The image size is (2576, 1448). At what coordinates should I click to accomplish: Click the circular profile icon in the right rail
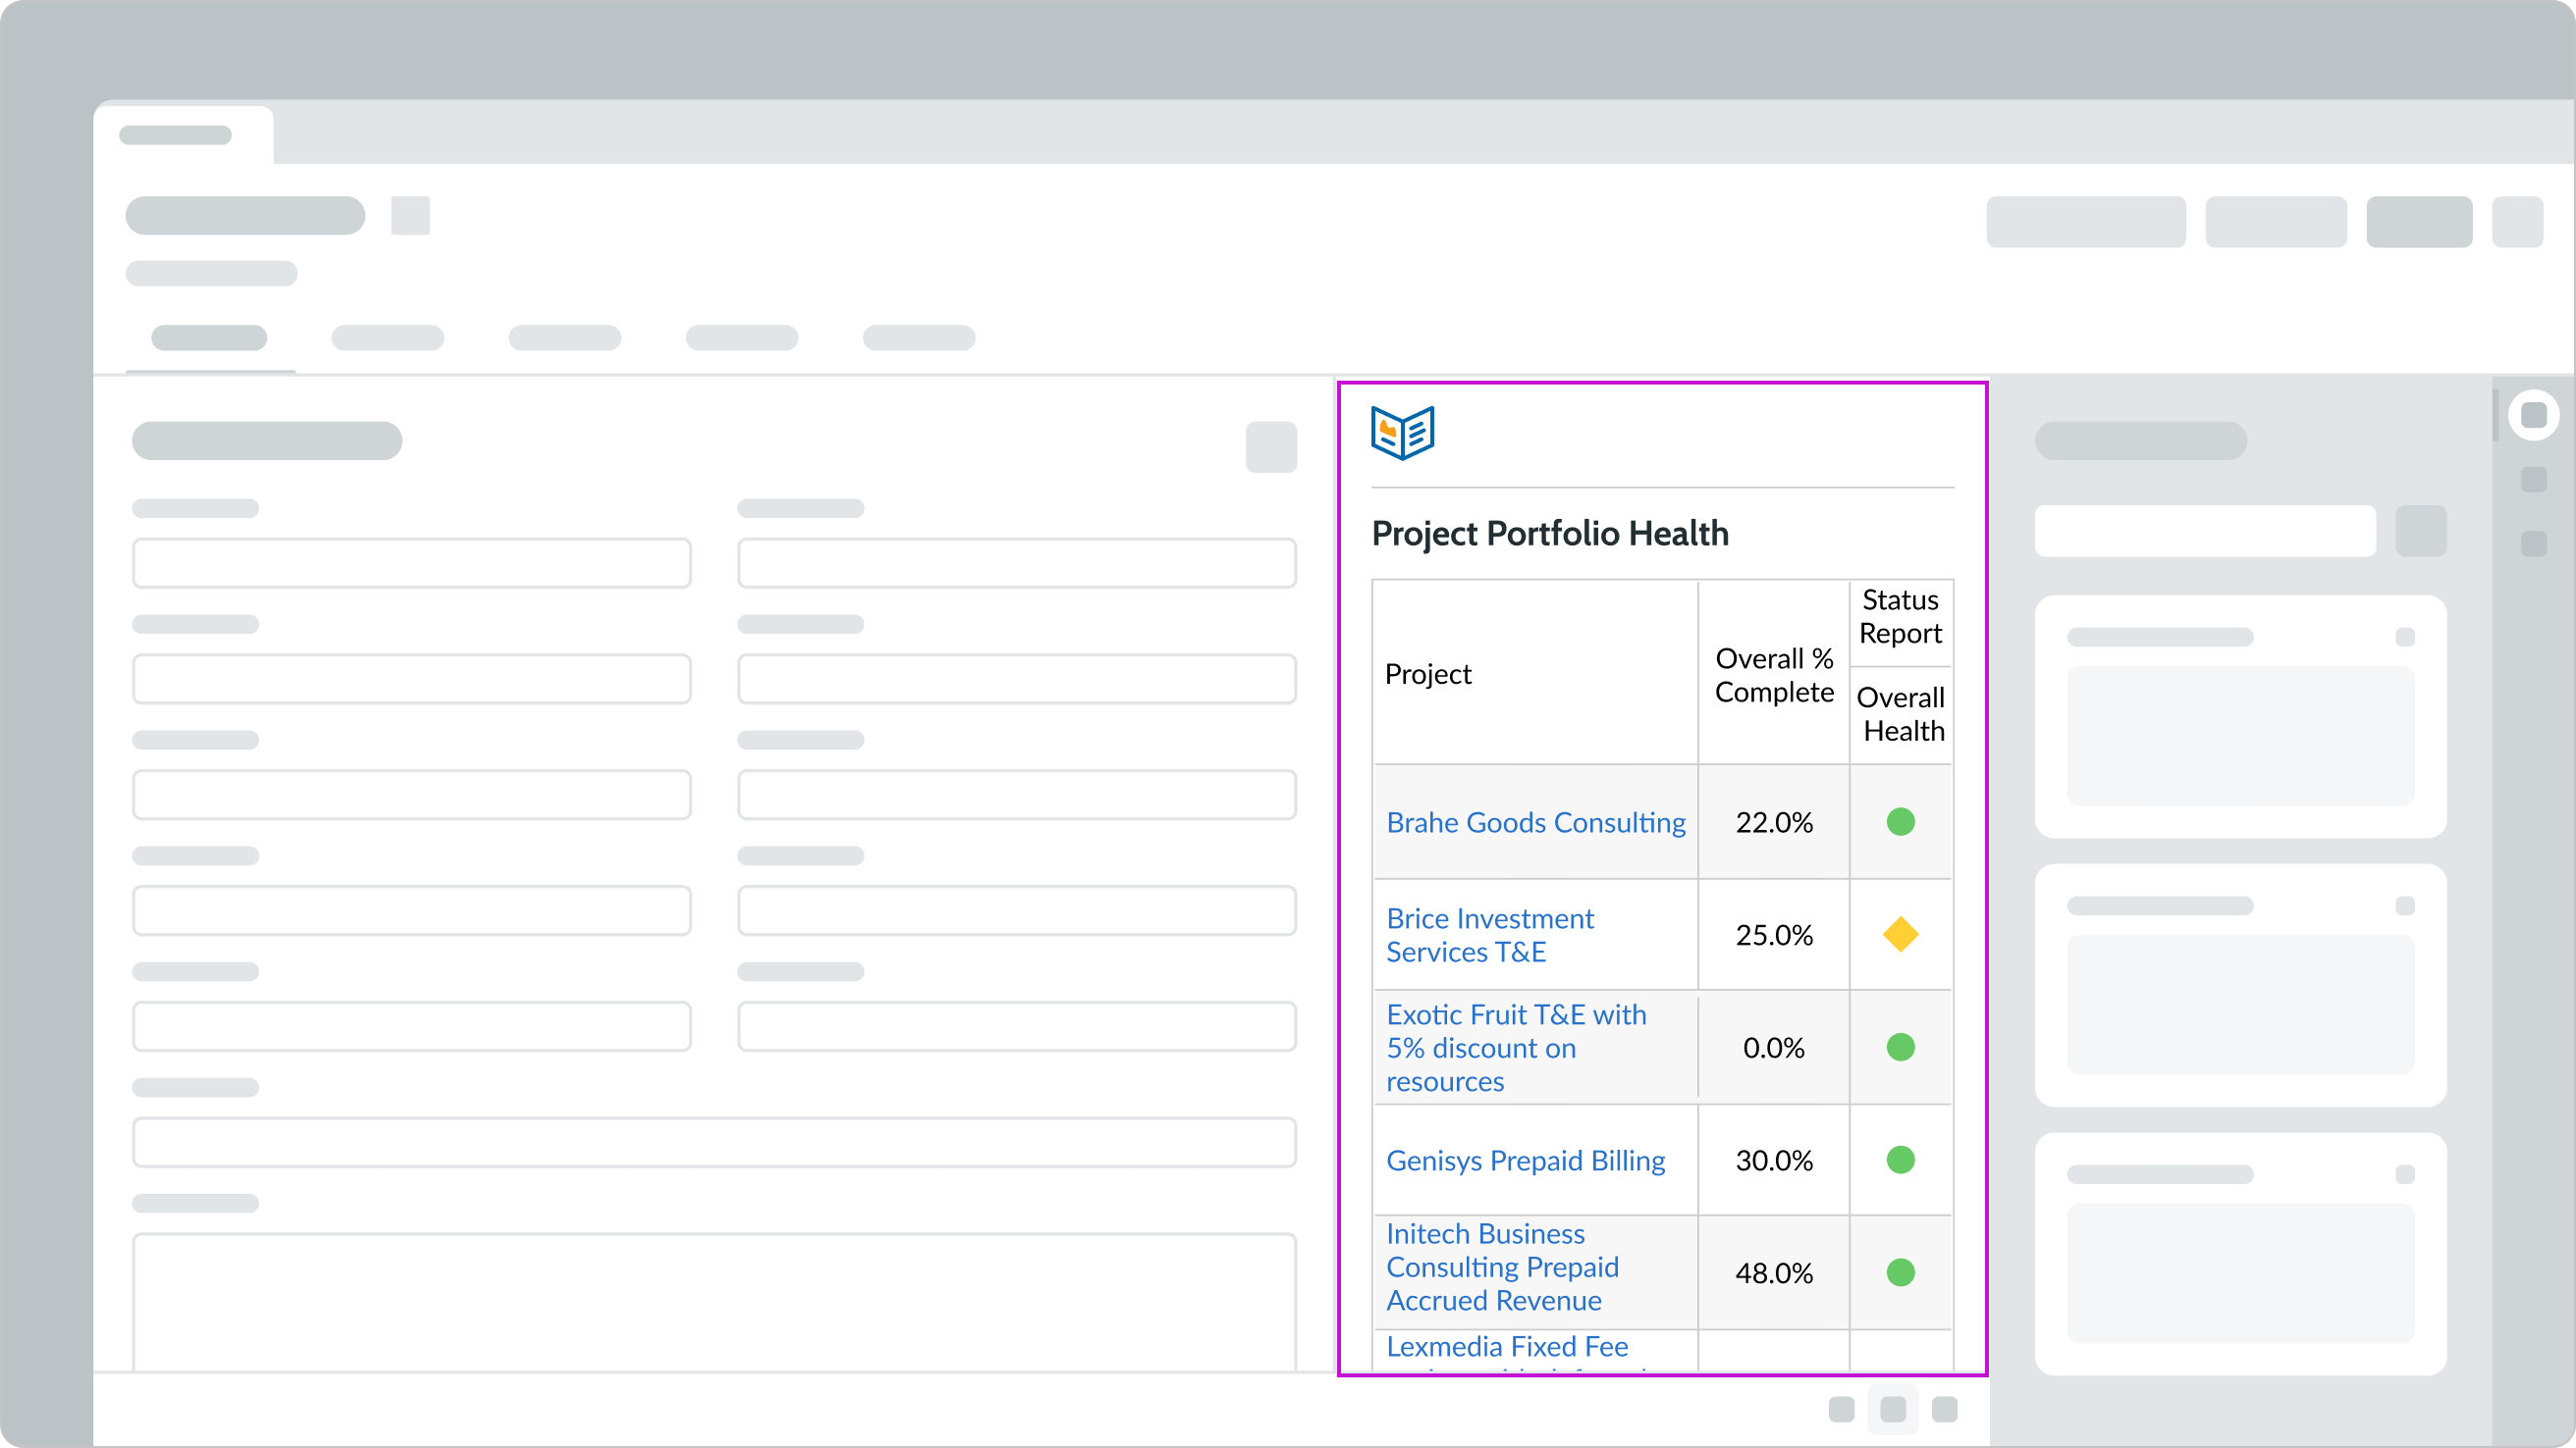coord(2534,415)
